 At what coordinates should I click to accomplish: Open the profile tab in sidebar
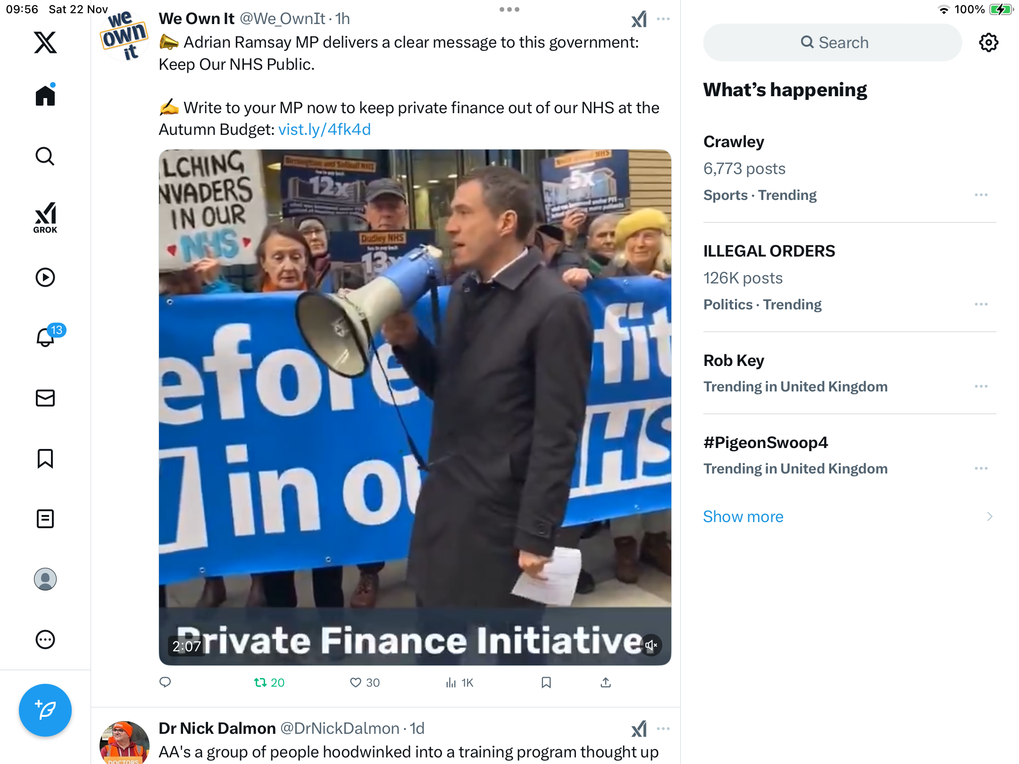[45, 579]
